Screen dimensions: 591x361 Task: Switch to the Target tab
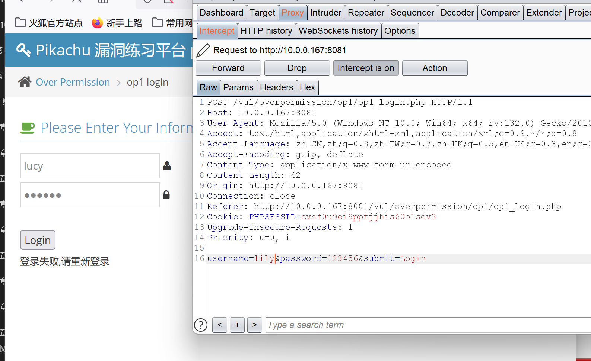[x=262, y=13]
